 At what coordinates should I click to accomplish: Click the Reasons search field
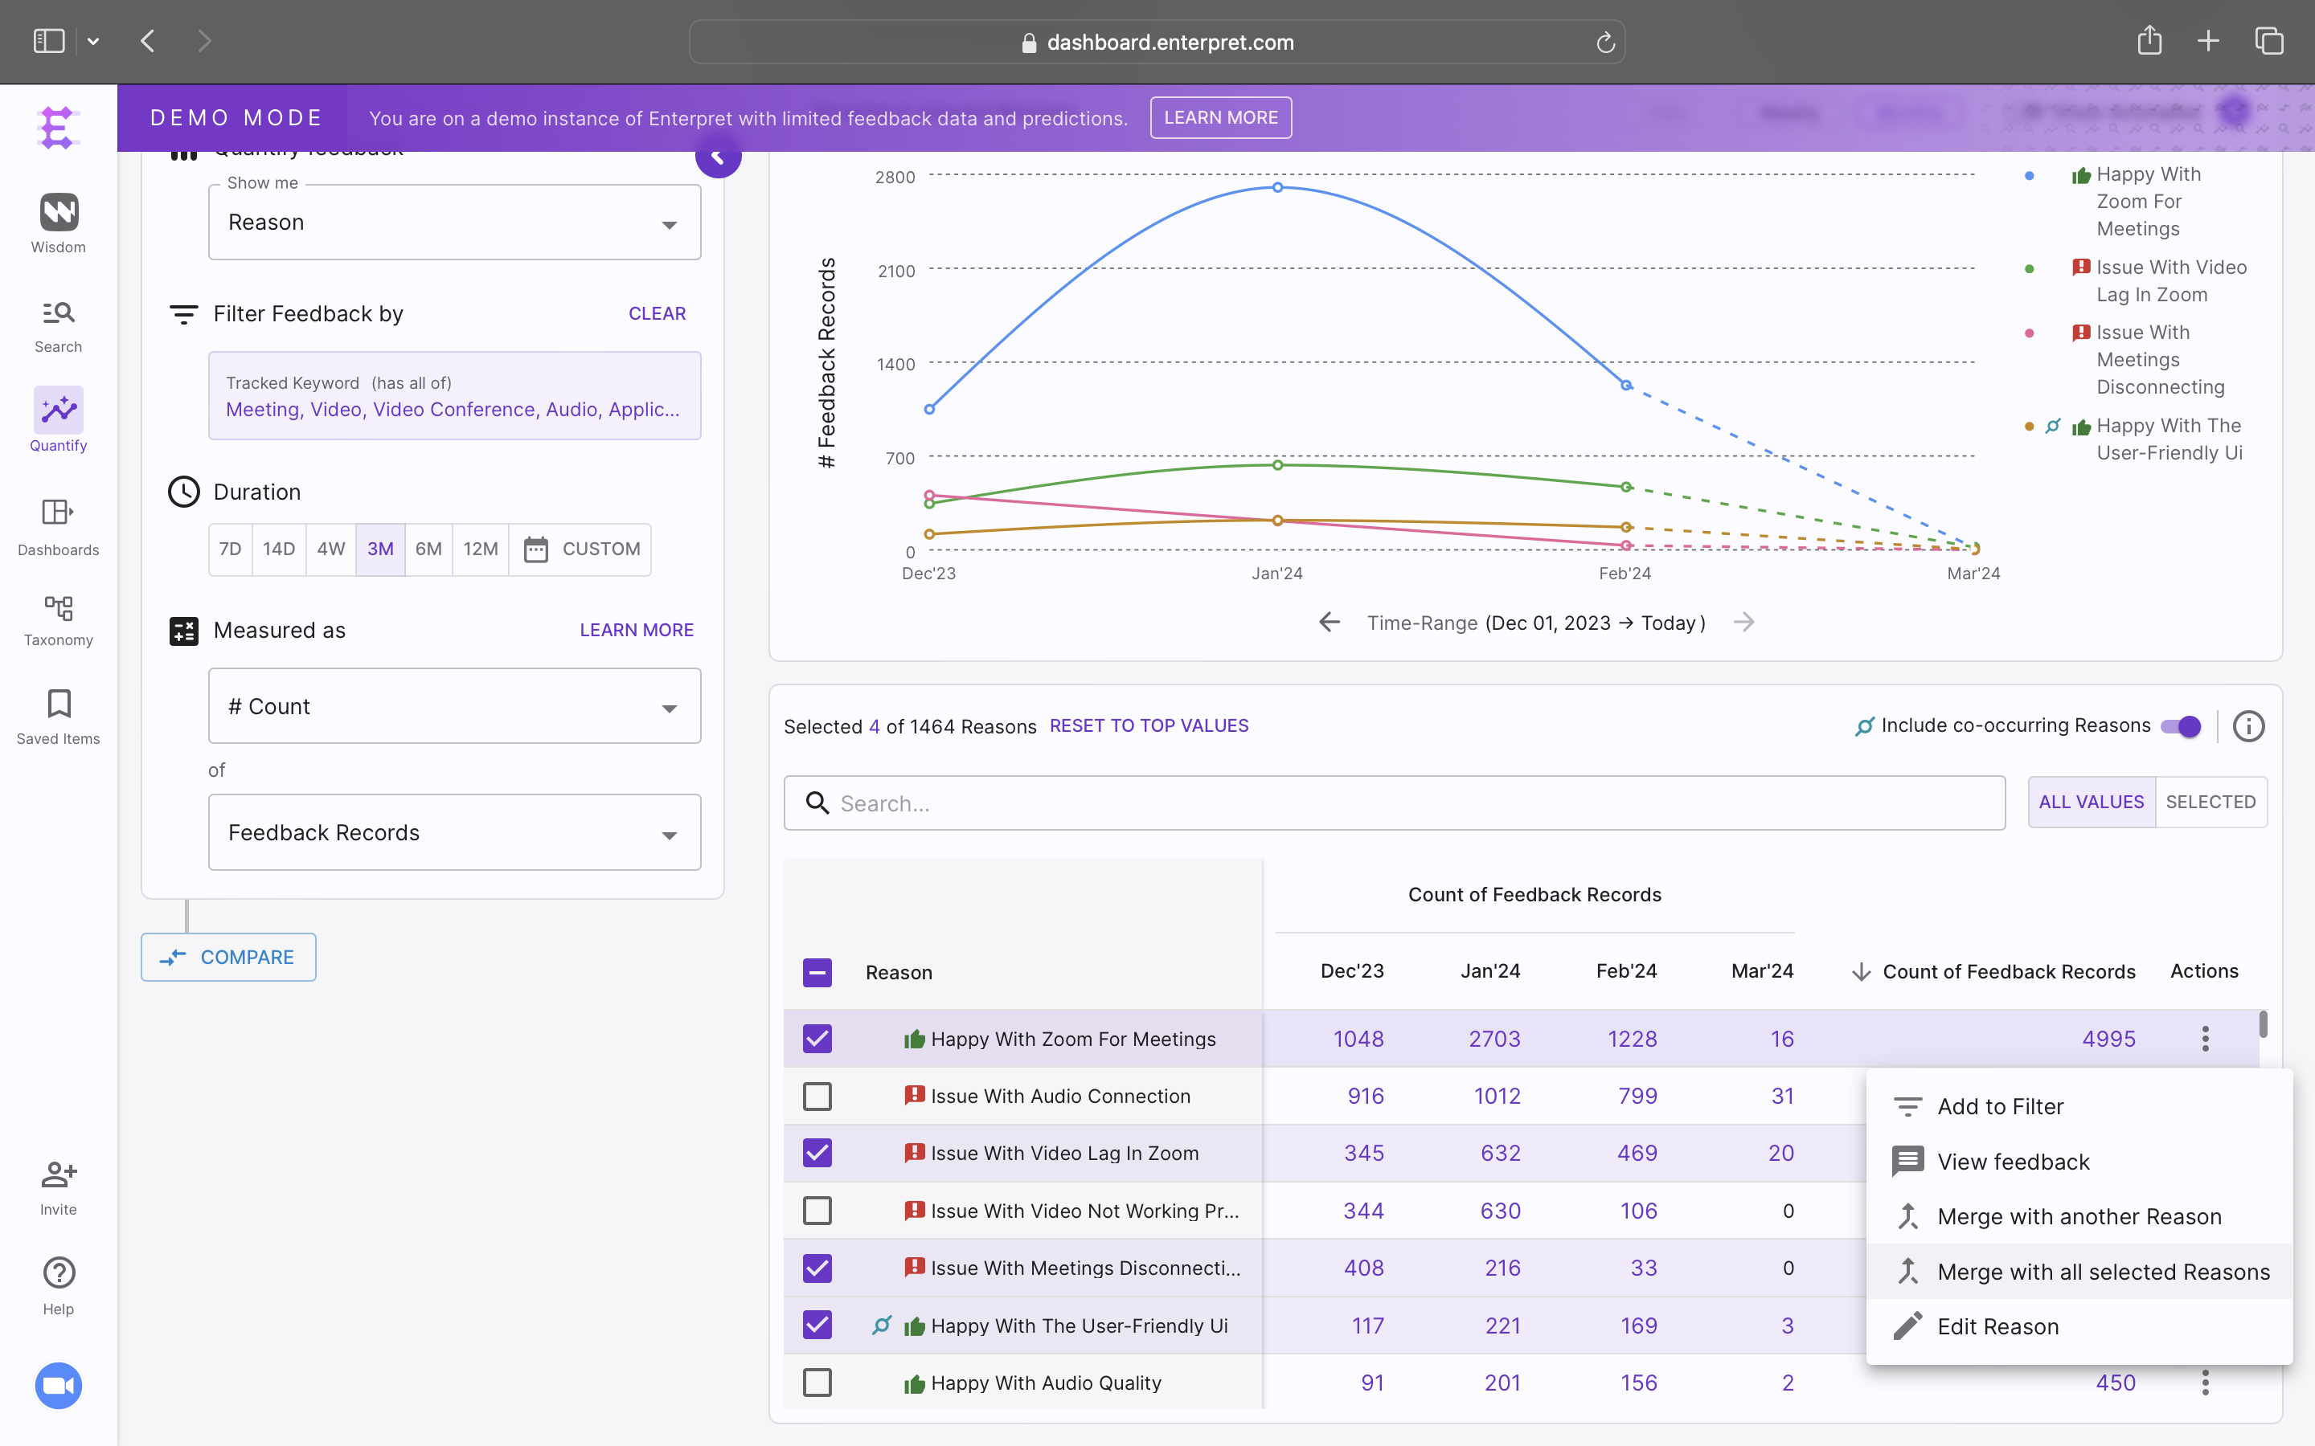click(x=1393, y=803)
